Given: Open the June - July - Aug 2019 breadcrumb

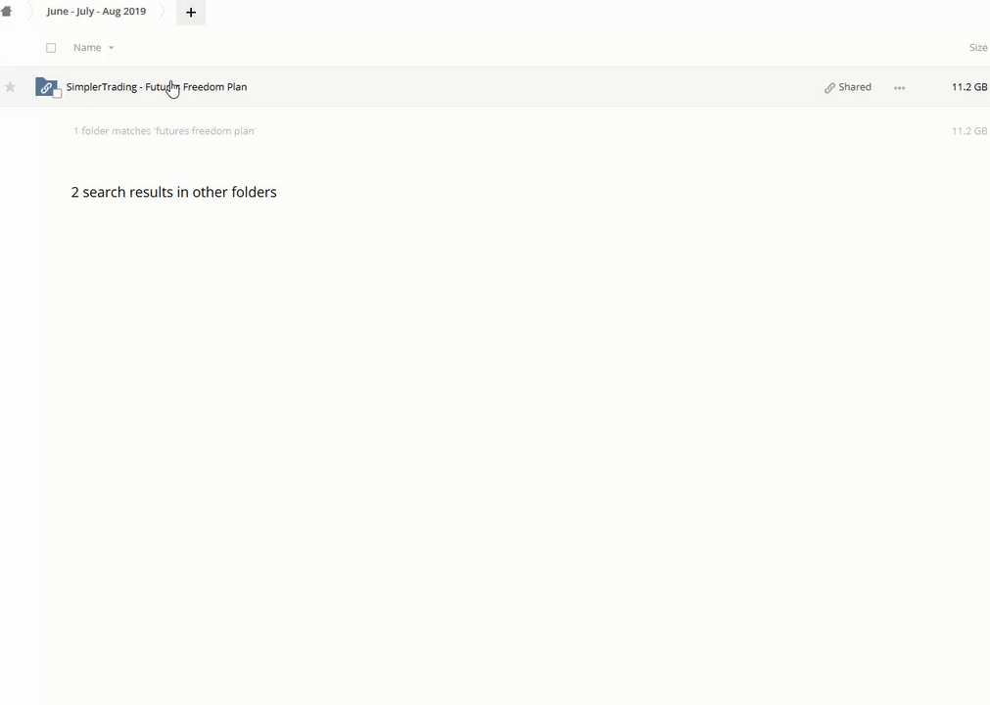Looking at the screenshot, I should [x=96, y=12].
